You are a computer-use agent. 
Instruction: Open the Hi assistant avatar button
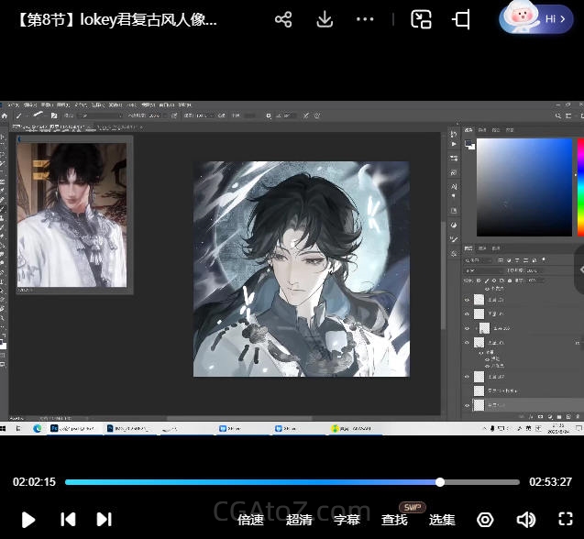[538, 18]
